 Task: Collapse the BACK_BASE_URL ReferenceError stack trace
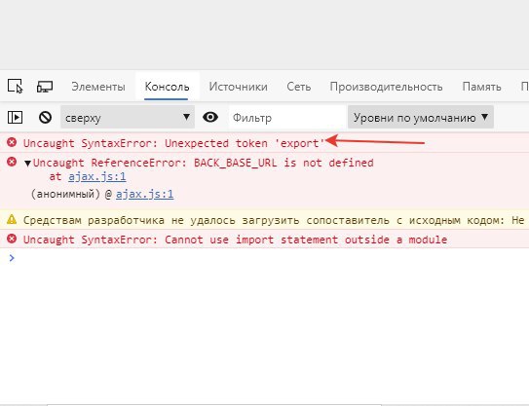(x=27, y=164)
